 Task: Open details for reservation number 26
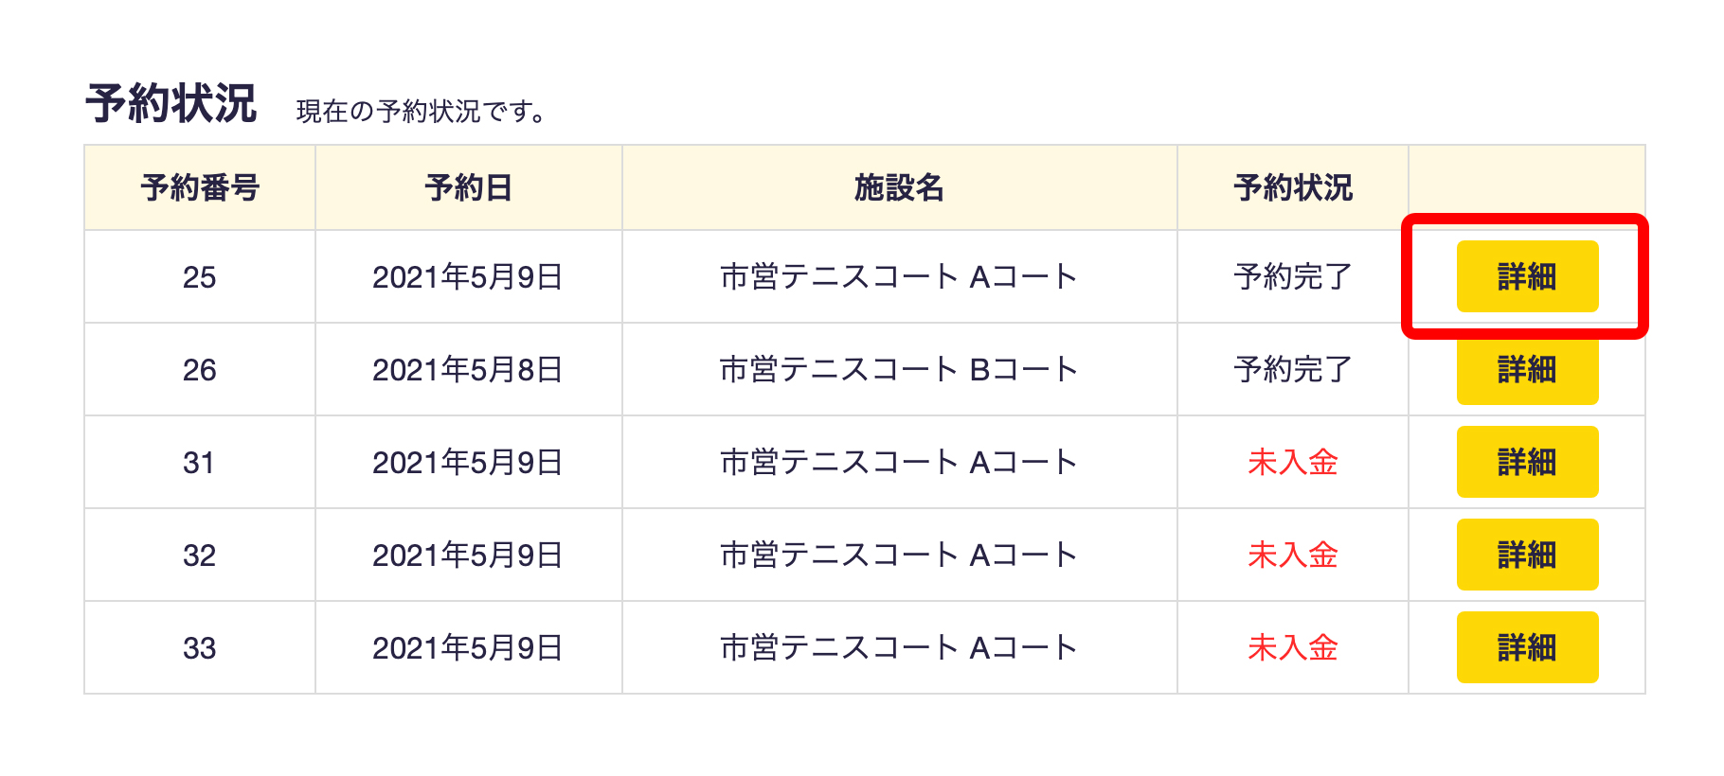(x=1526, y=369)
